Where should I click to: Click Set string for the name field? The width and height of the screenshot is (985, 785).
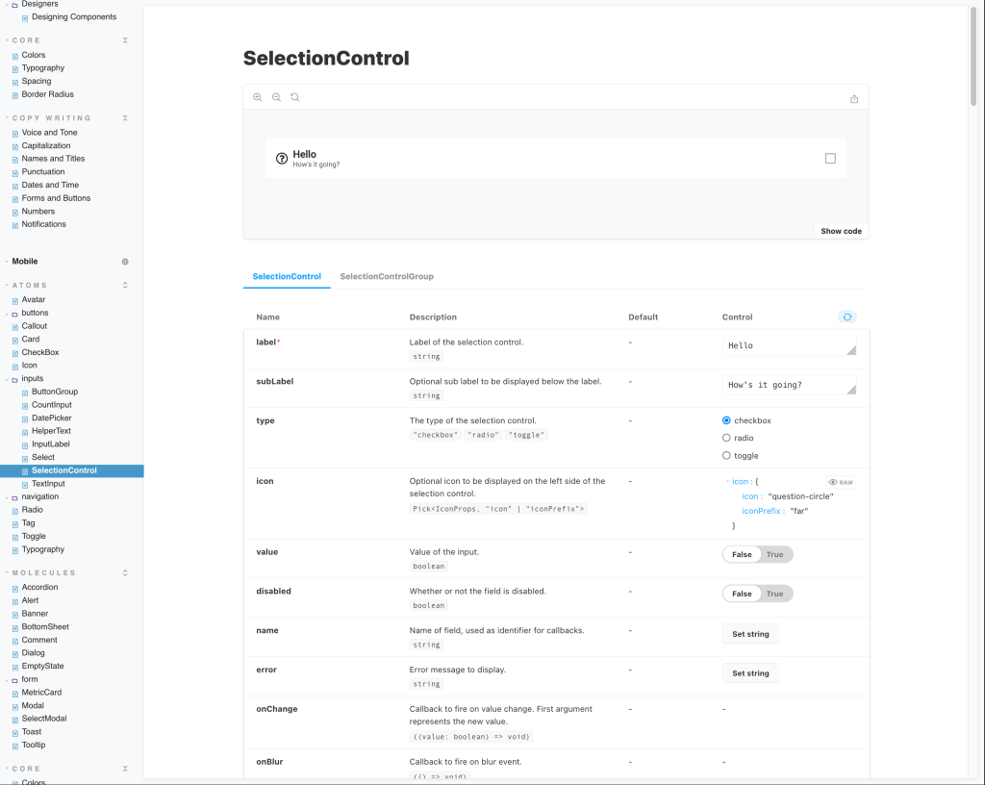[750, 634]
